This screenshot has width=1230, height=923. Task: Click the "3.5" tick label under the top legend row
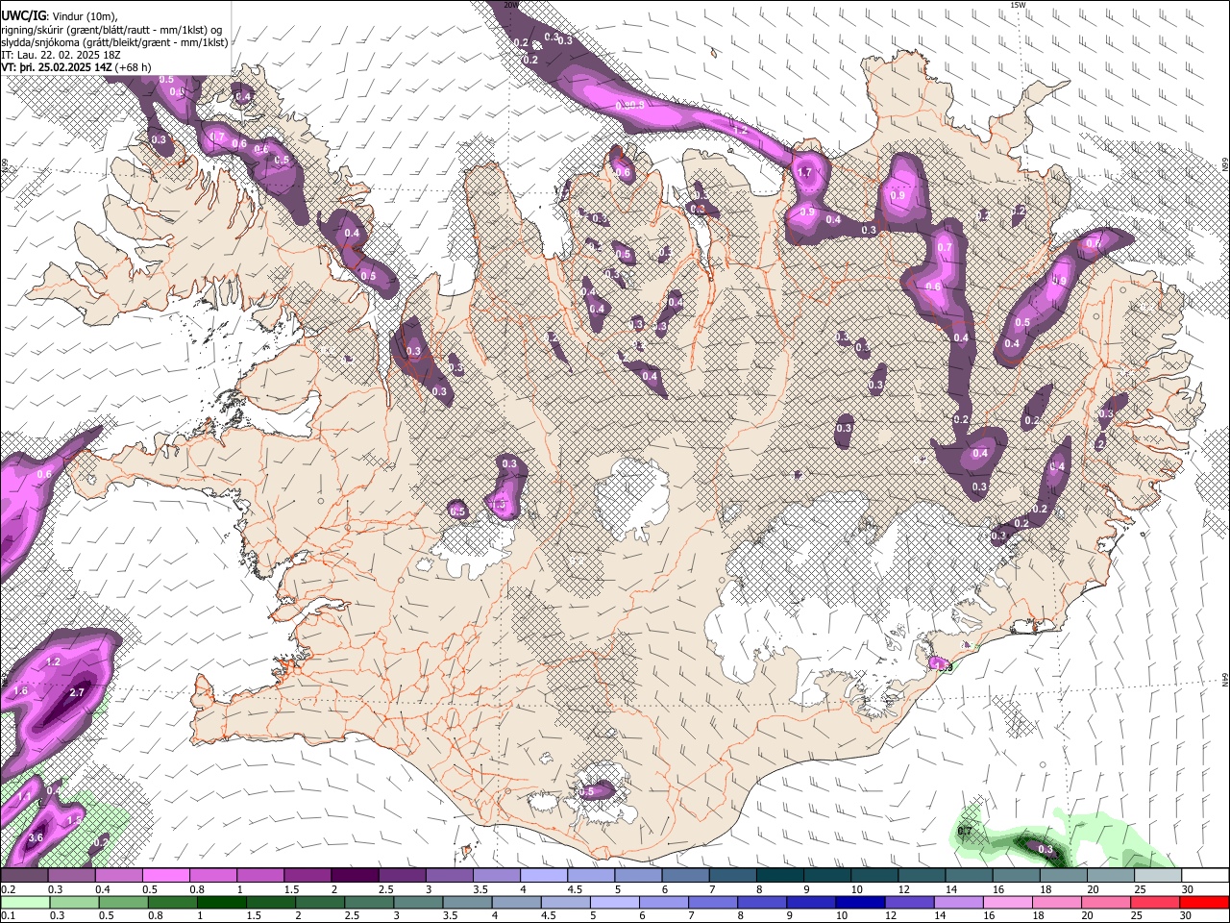coord(480,889)
